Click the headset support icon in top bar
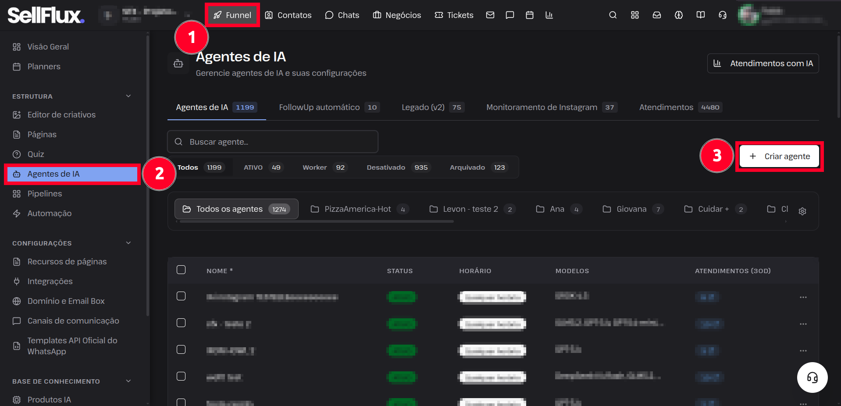841x406 pixels. (723, 15)
